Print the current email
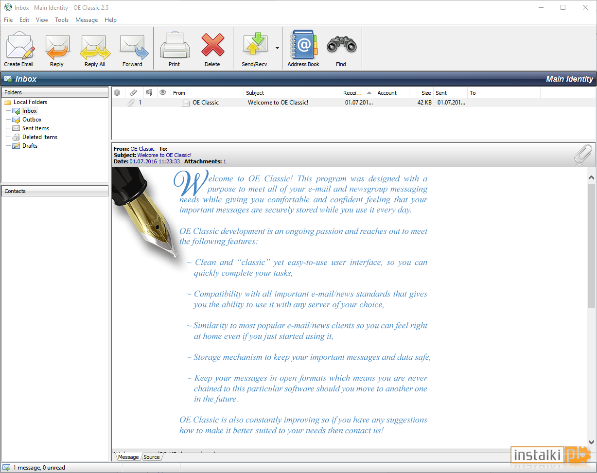This screenshot has width=597, height=473. click(174, 49)
